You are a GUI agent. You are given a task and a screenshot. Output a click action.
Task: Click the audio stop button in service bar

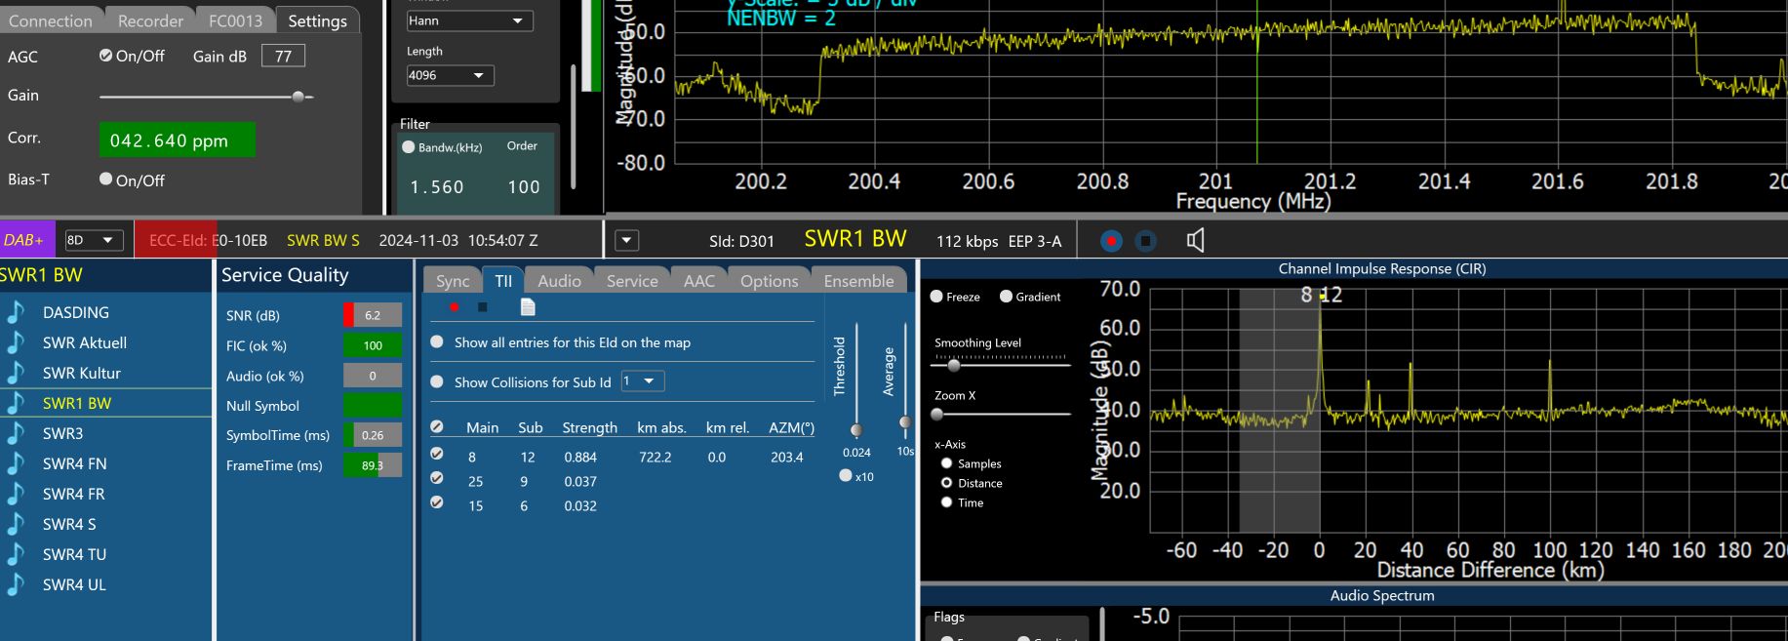point(1146,241)
